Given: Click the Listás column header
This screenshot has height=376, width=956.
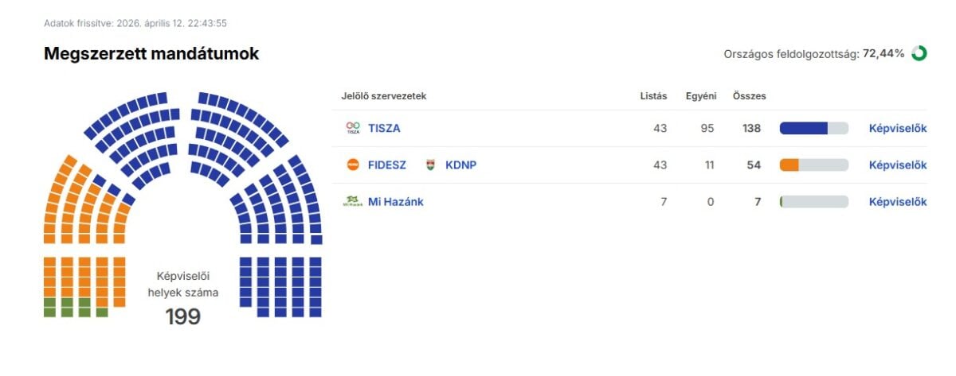Looking at the screenshot, I should tap(653, 96).
